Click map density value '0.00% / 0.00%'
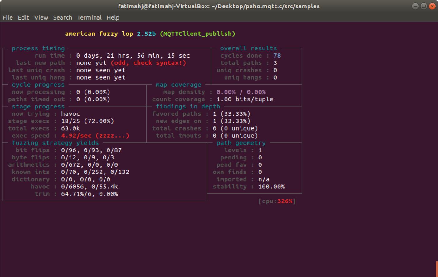Screen dimensions: 438x277 241,92
